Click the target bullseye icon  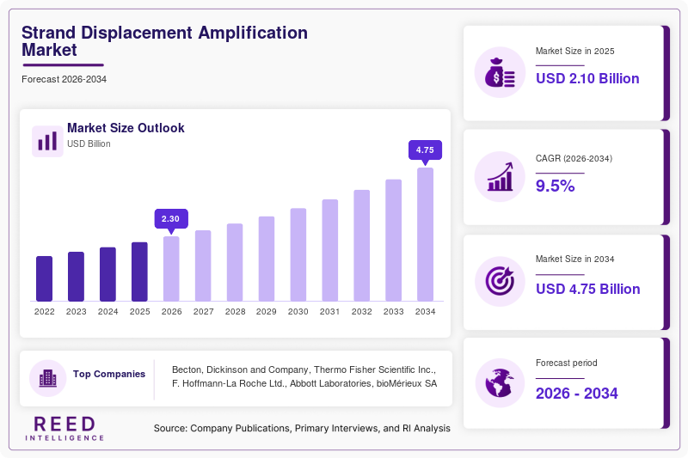pos(500,281)
